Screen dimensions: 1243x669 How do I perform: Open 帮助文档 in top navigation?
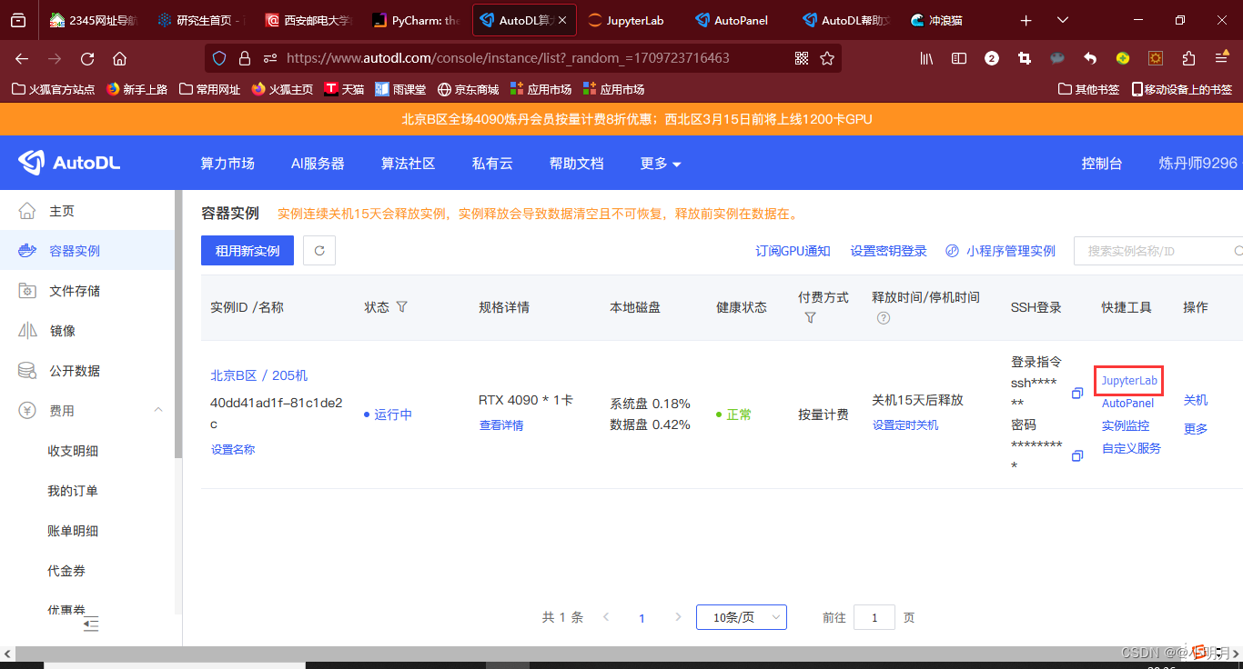click(x=576, y=164)
